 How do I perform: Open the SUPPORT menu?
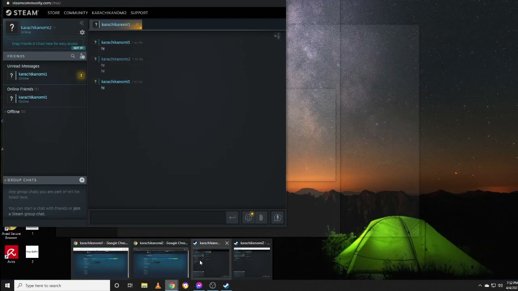coord(139,13)
